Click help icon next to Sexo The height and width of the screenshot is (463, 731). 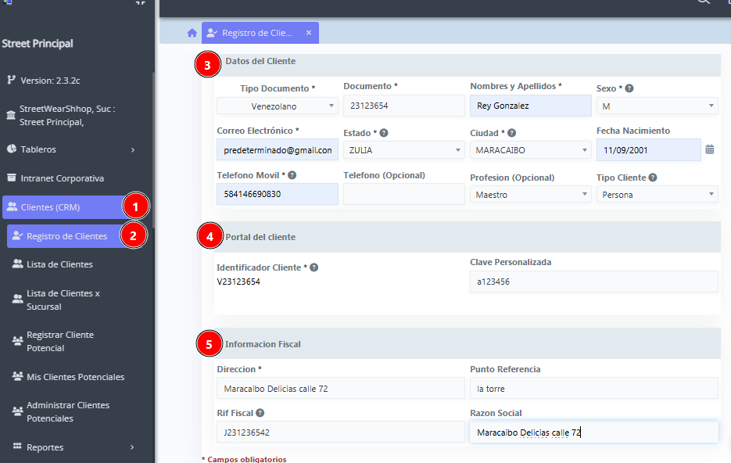point(629,88)
